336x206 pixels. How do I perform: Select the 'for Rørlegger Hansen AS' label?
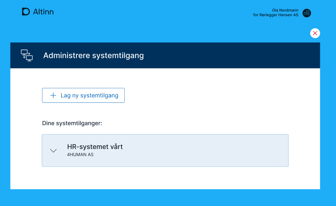click(276, 15)
